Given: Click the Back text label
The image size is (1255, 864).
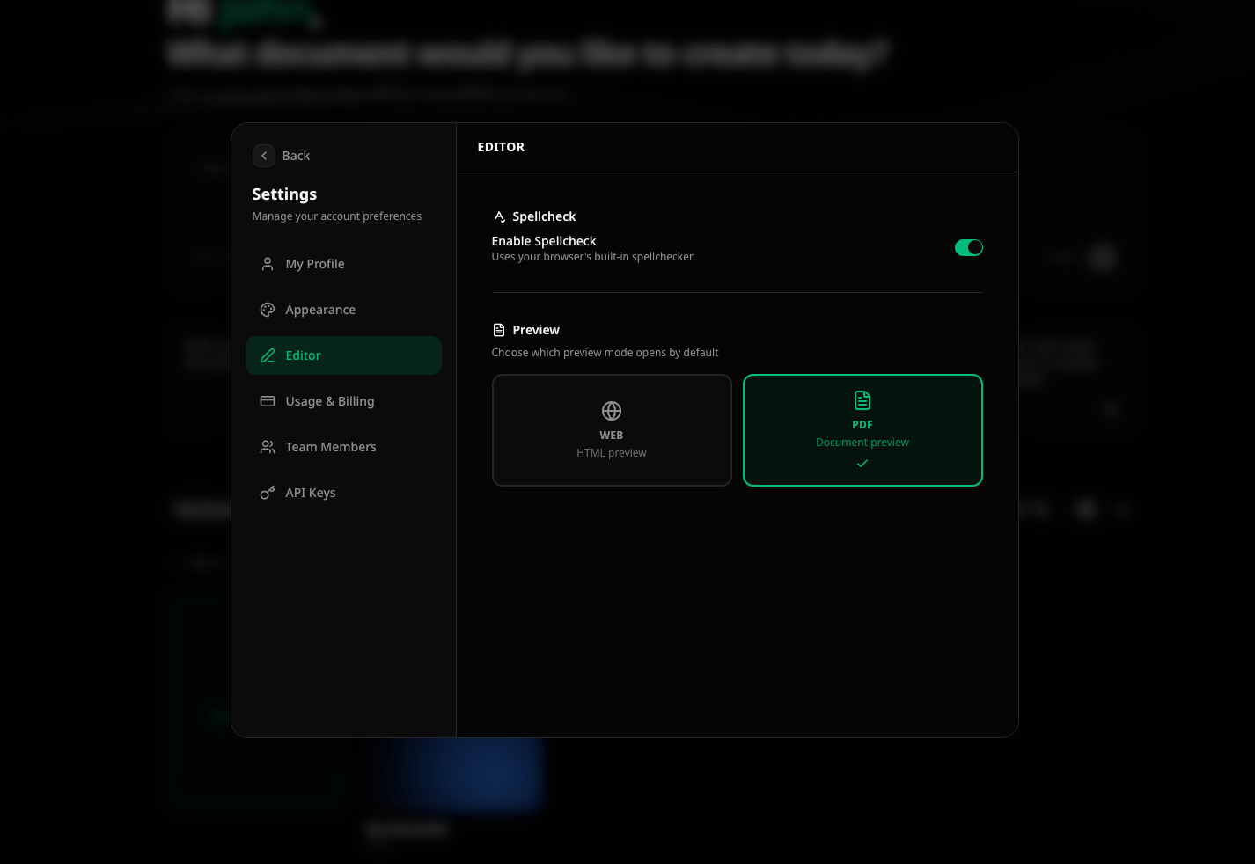Looking at the screenshot, I should point(296,156).
